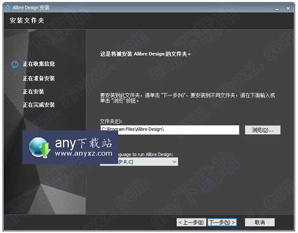Image resolution: width=298 pixels, height=233 pixels.
Task: Click the 文件夹(F): label
Action: point(111,121)
